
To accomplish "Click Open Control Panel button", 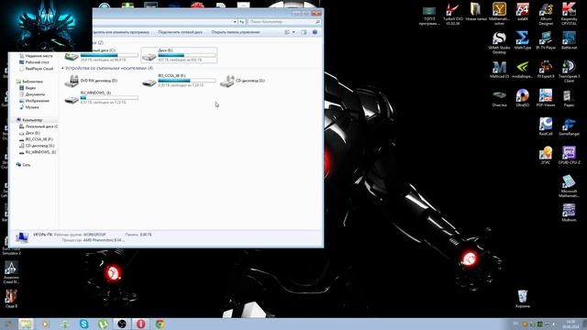I will pyautogui.click(x=236, y=32).
